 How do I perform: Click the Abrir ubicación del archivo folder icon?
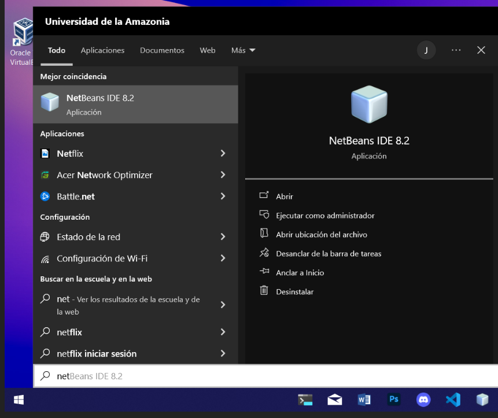264,233
